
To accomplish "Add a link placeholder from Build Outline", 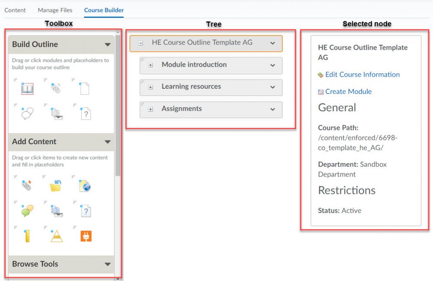I will tap(56, 88).
